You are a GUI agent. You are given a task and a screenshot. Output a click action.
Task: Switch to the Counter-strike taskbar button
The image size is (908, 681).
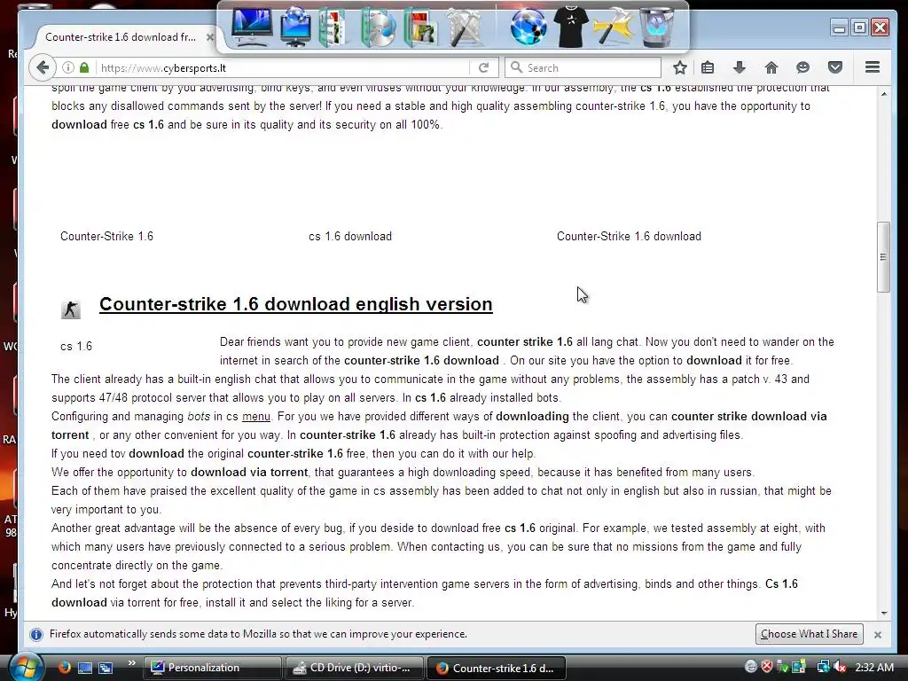[x=497, y=668]
